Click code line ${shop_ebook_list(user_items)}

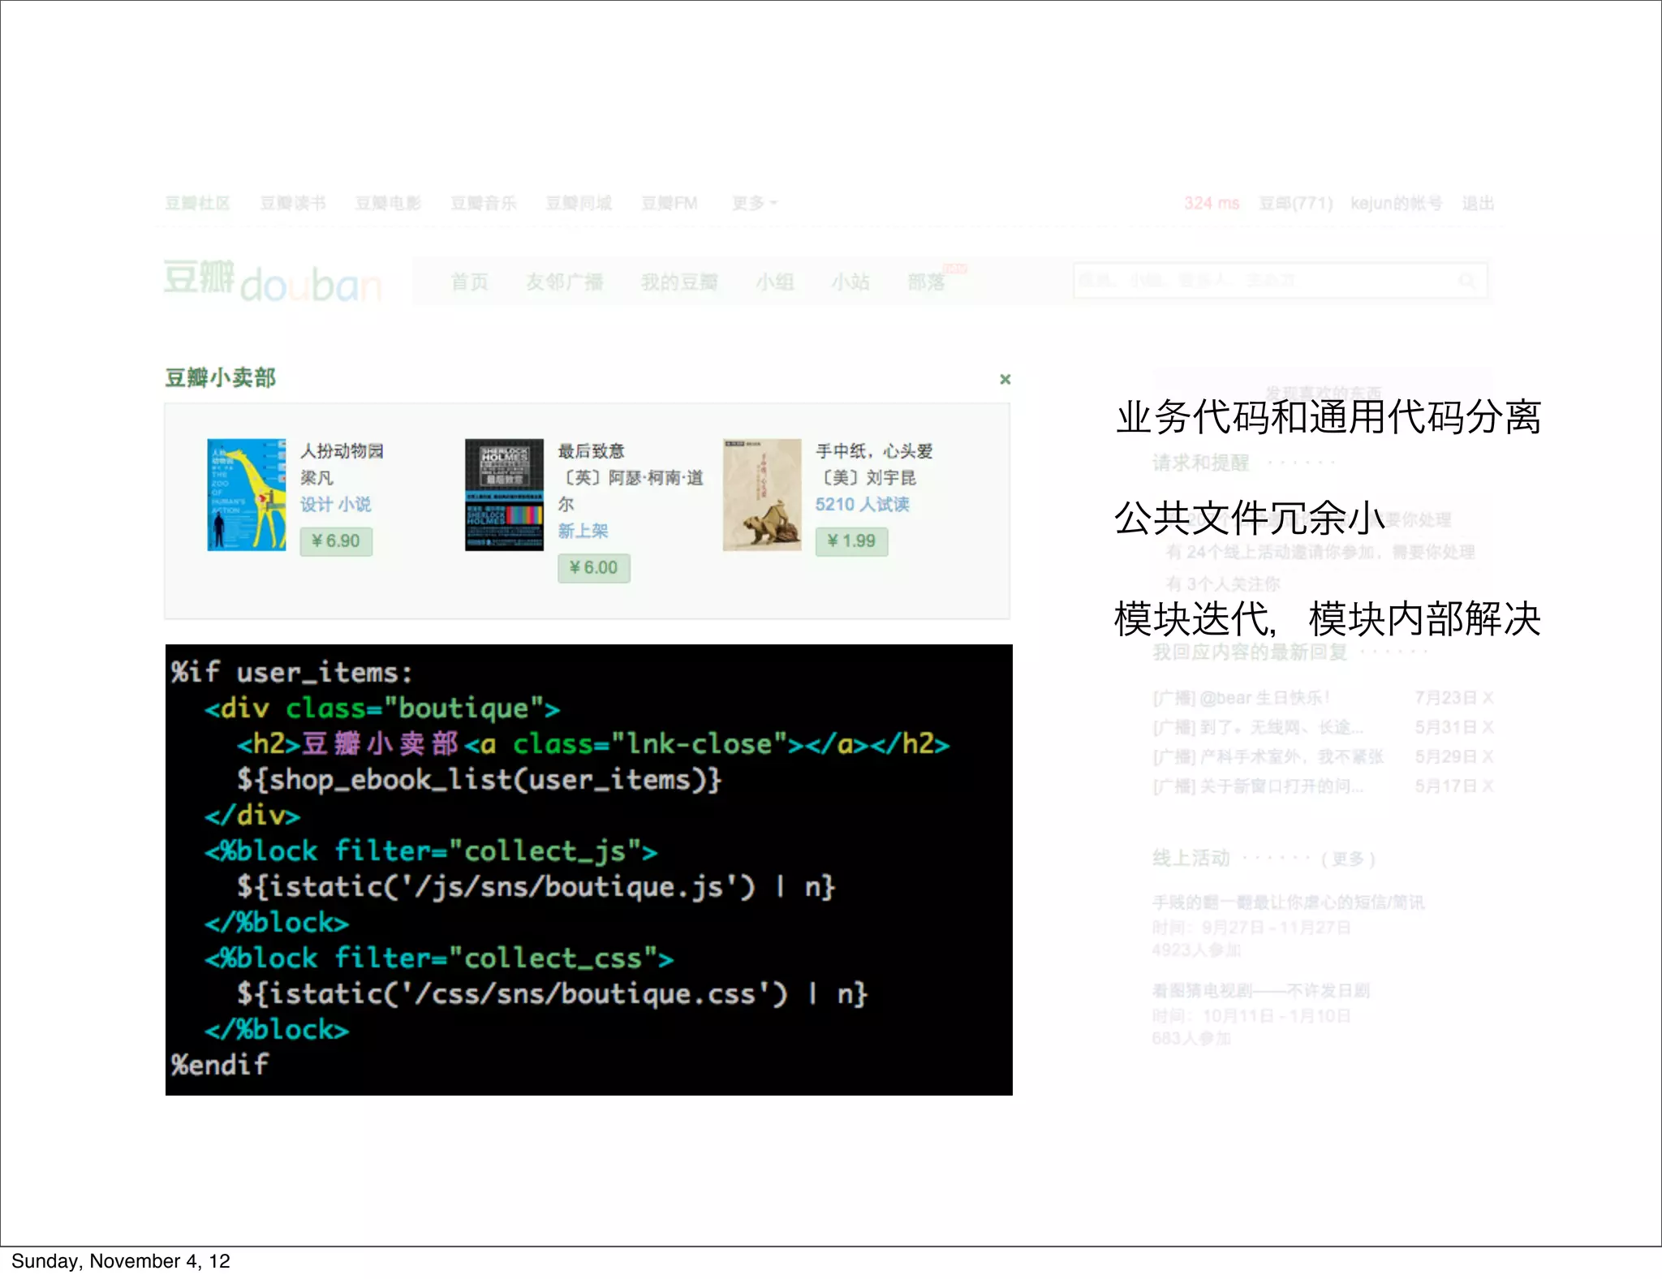point(479,780)
